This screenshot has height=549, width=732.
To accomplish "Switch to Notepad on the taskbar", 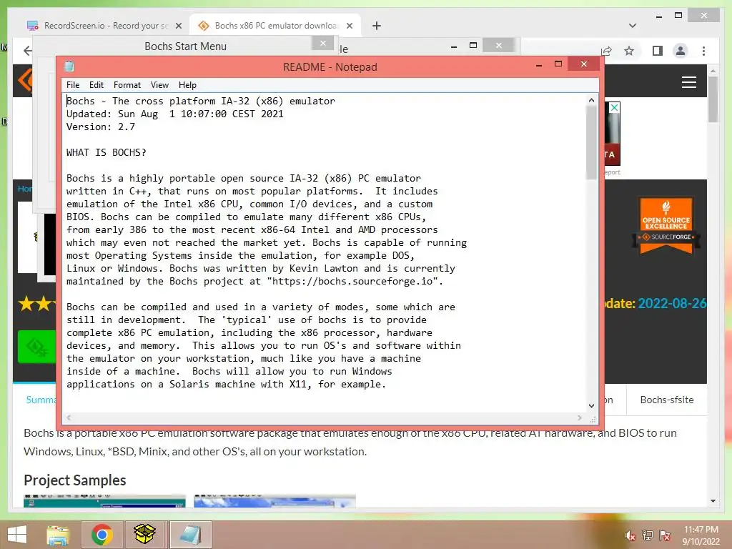I will (190, 535).
